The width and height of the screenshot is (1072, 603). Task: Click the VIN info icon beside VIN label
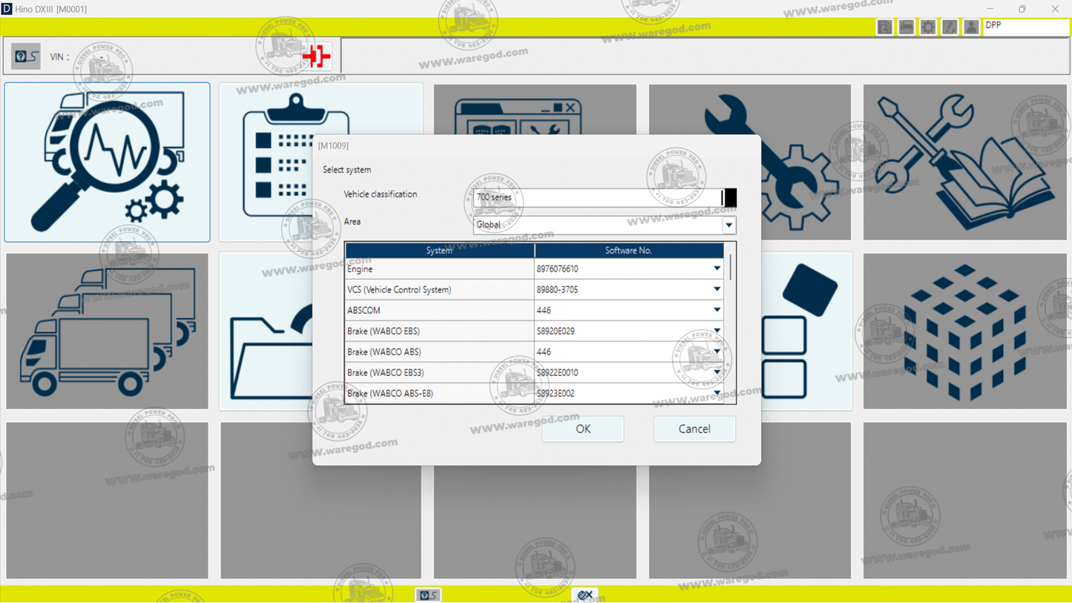click(26, 56)
